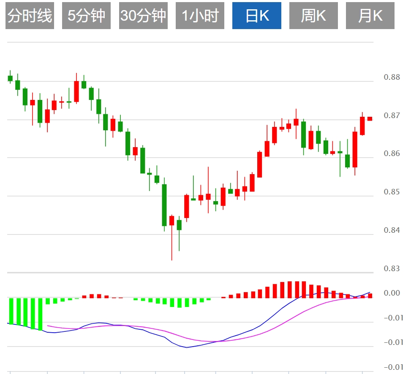Switch to the 分时线 tab
This screenshot has width=411, height=374.
(x=30, y=16)
